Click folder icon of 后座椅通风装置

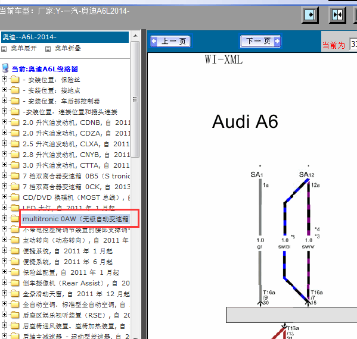[x=15, y=325]
